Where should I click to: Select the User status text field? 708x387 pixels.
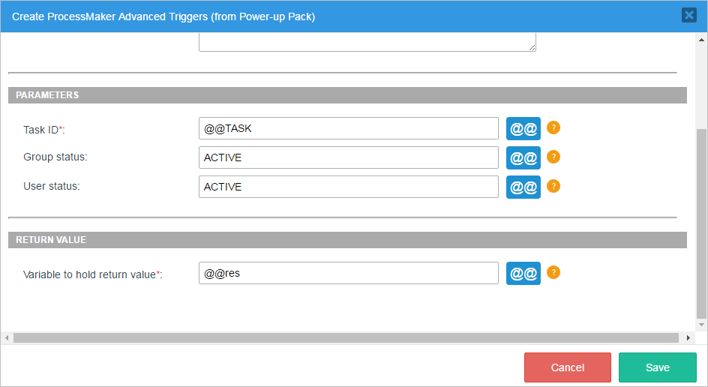(348, 187)
